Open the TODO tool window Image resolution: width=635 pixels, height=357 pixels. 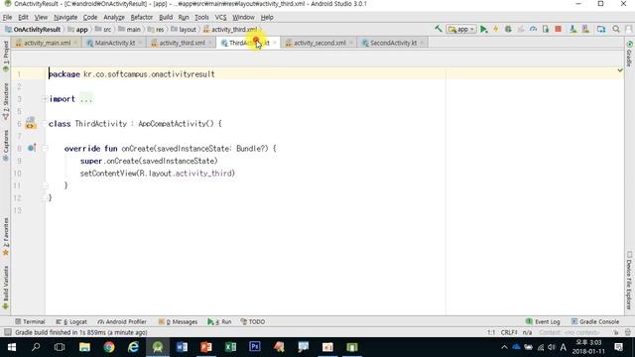[253, 321]
